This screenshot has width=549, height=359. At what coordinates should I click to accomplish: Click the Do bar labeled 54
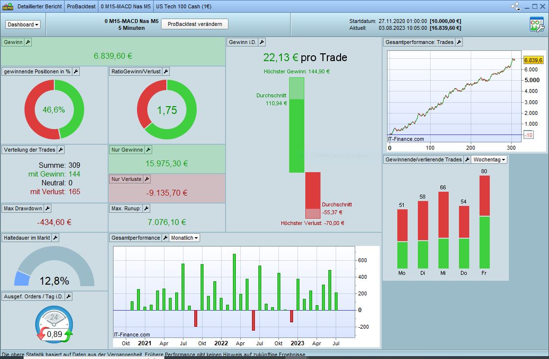click(x=464, y=237)
